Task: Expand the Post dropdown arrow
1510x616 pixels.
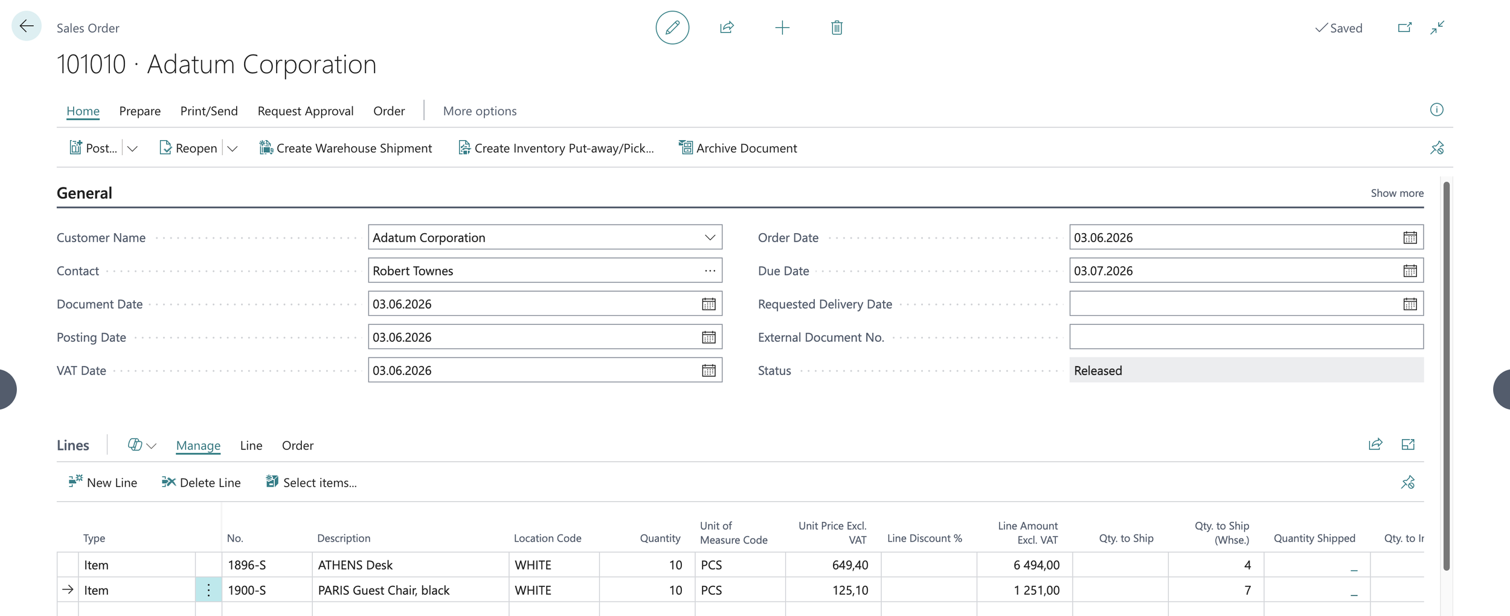Action: [132, 149]
